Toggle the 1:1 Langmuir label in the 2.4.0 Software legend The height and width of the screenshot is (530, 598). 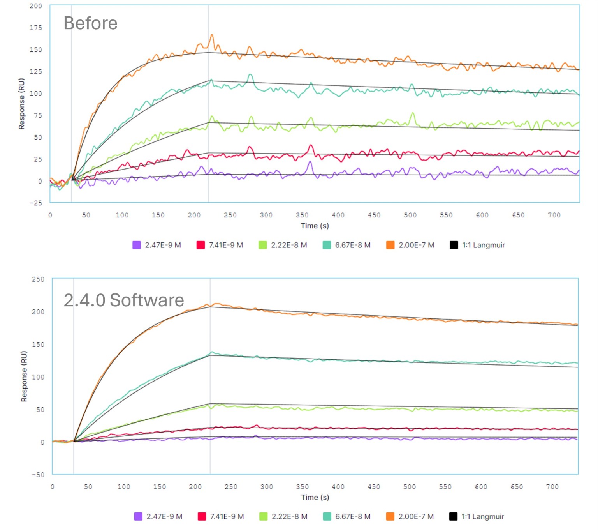coord(483,517)
